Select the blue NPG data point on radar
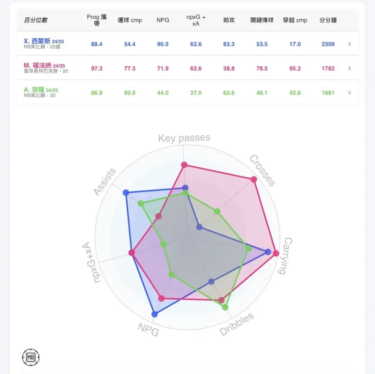Screen dimensions: 375x374 click(155, 314)
